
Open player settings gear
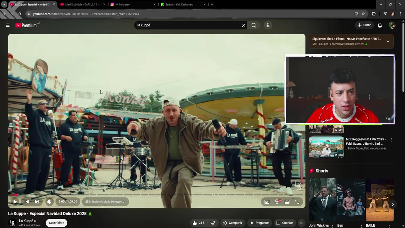pyautogui.click(x=277, y=202)
